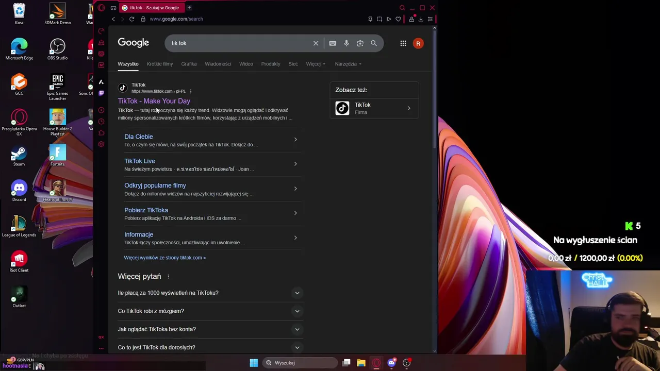Submit search with magnifier button
The height and width of the screenshot is (371, 660).
click(x=374, y=43)
